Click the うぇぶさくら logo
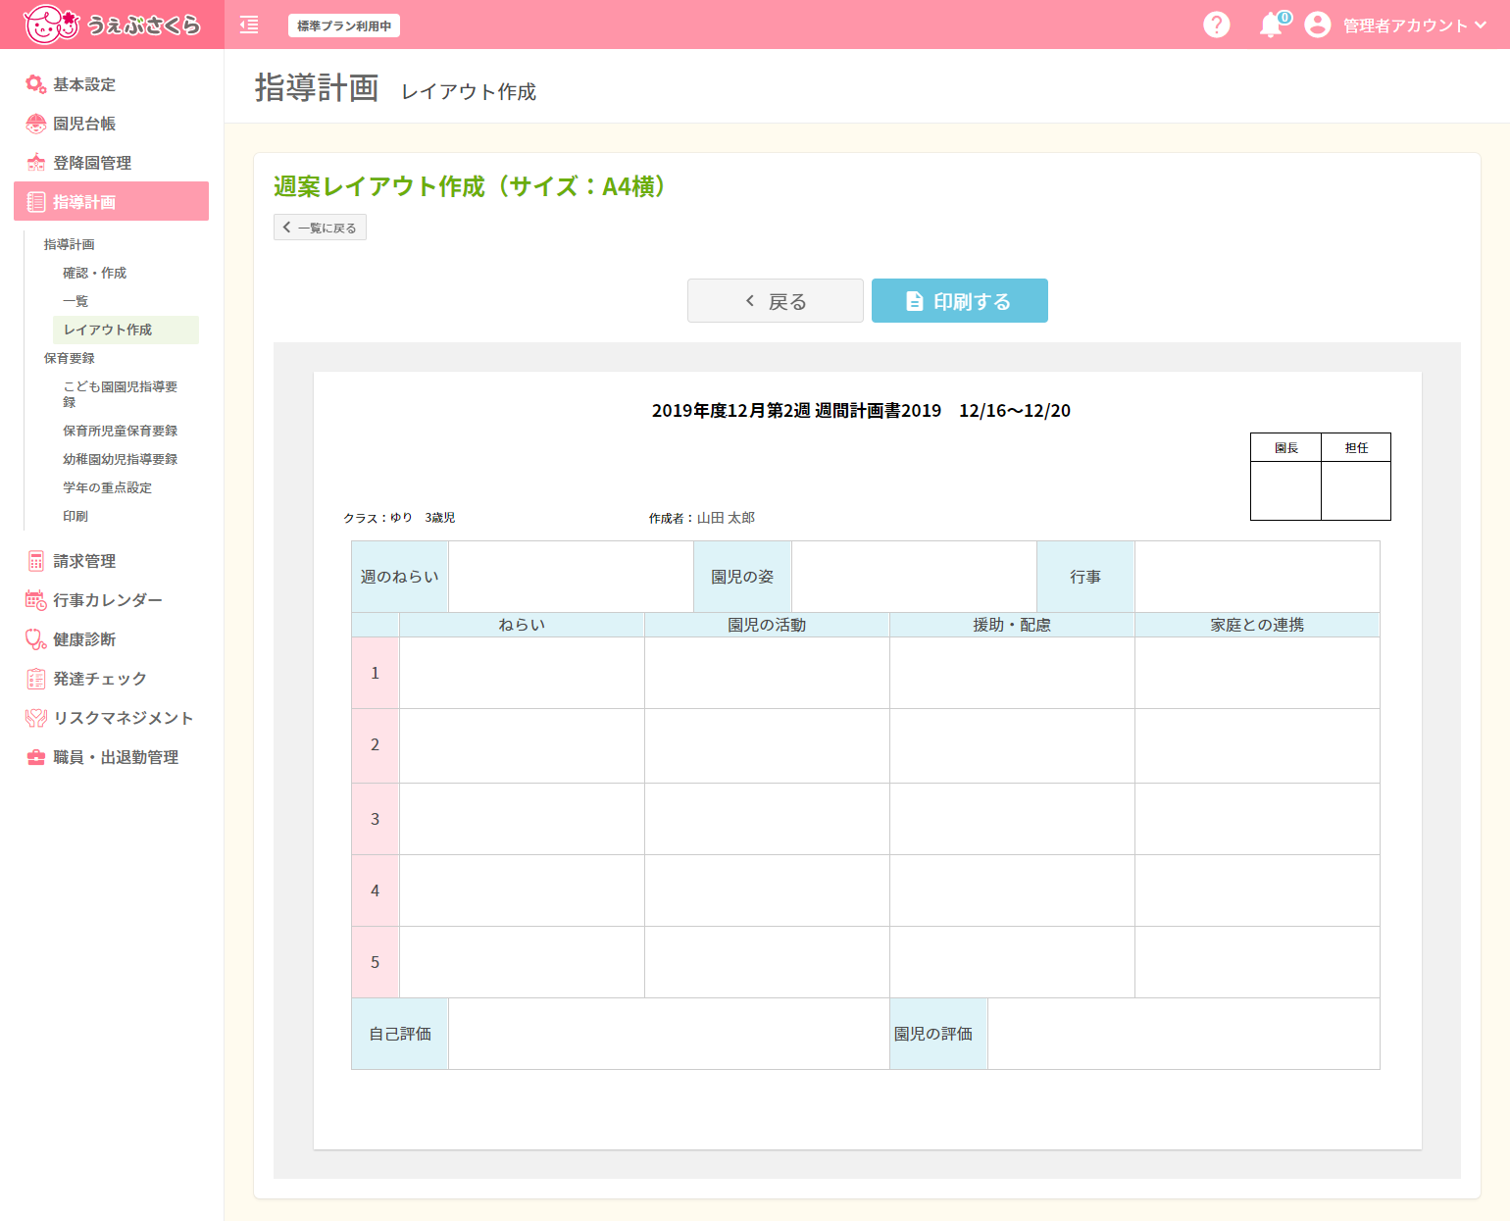This screenshot has width=1510, height=1221. pyautogui.click(x=112, y=25)
